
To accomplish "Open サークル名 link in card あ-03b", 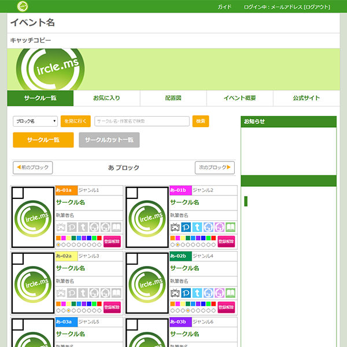I will click(185, 334).
